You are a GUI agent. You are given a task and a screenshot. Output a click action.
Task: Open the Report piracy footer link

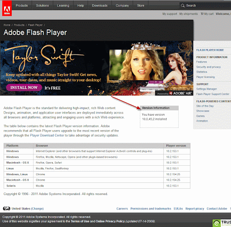195,209
